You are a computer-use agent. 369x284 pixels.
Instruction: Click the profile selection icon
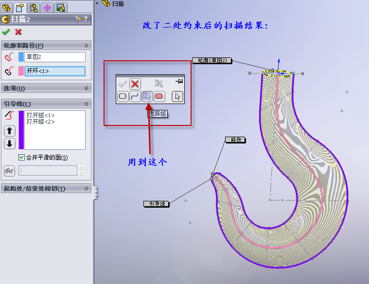9,57
